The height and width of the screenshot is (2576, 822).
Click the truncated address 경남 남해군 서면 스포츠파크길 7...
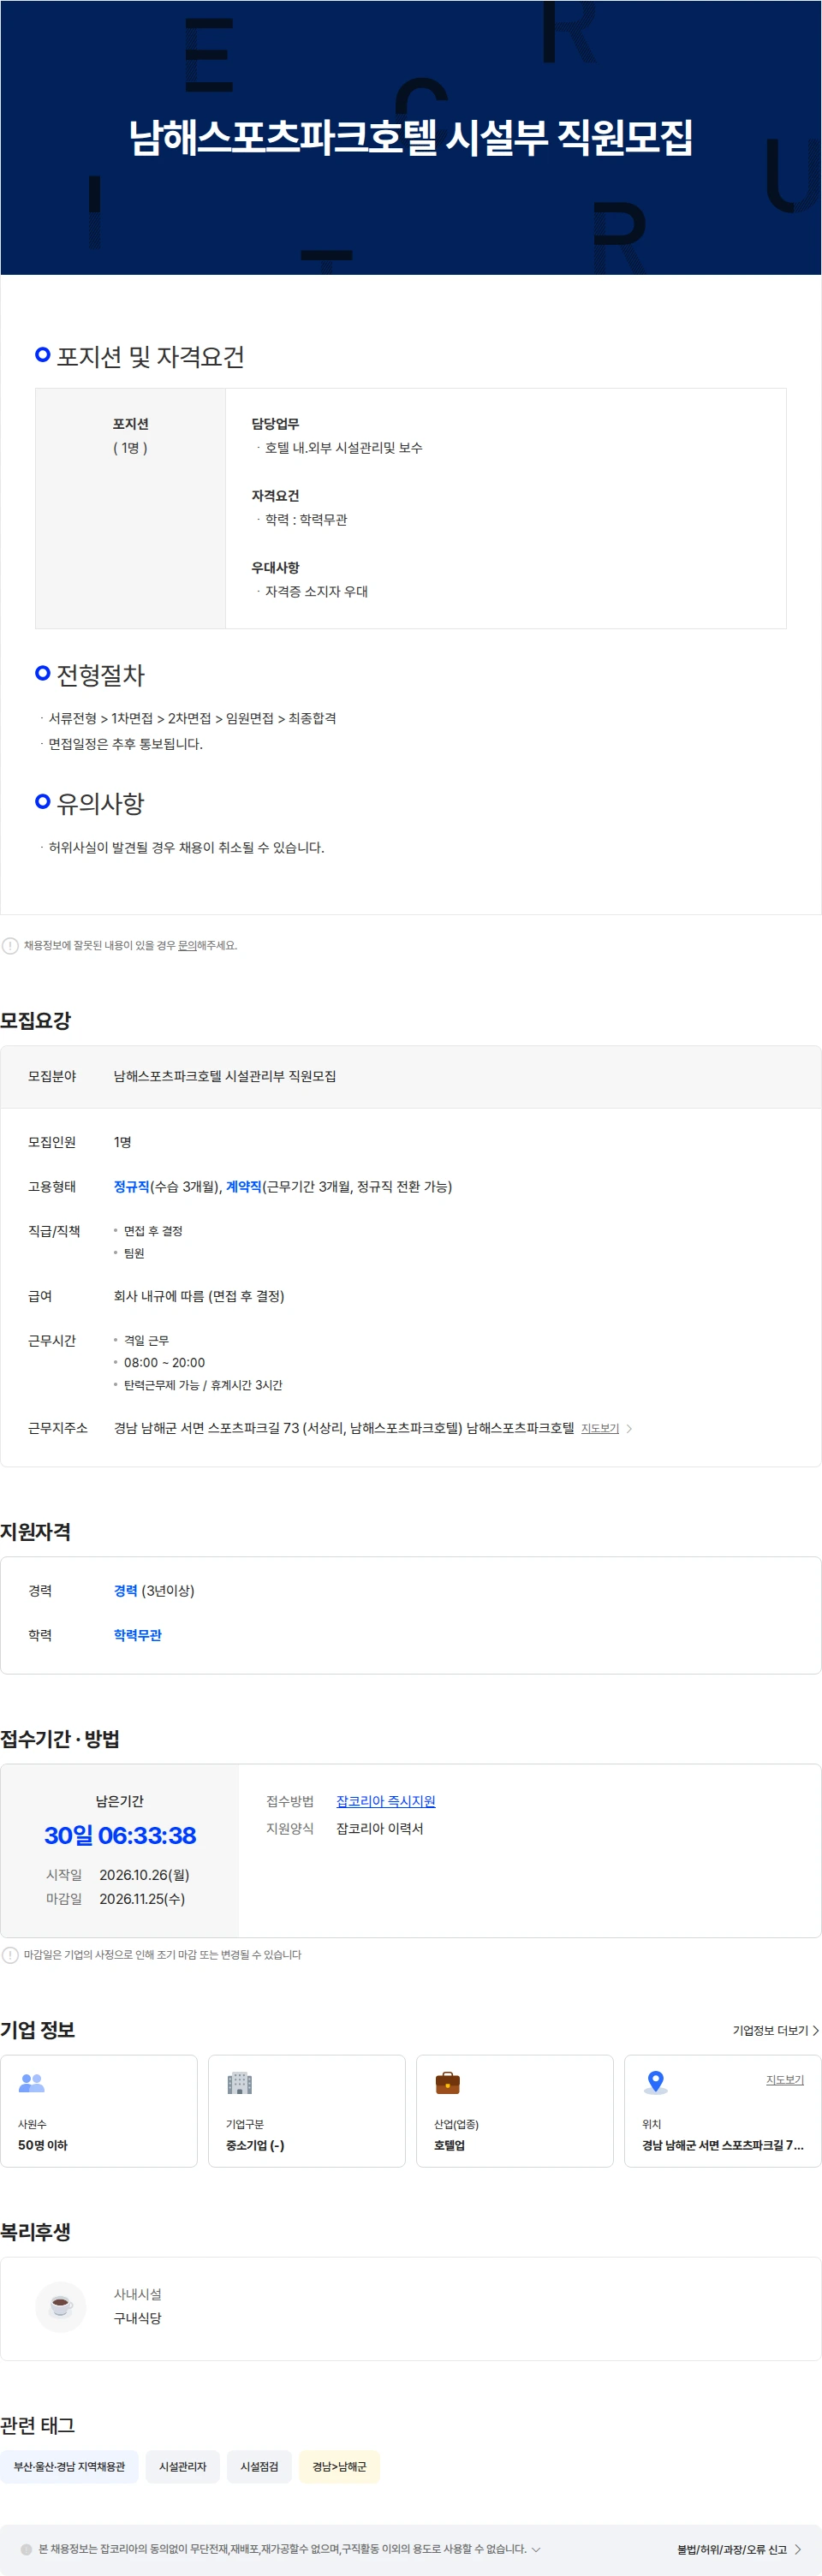pyautogui.click(x=722, y=2145)
